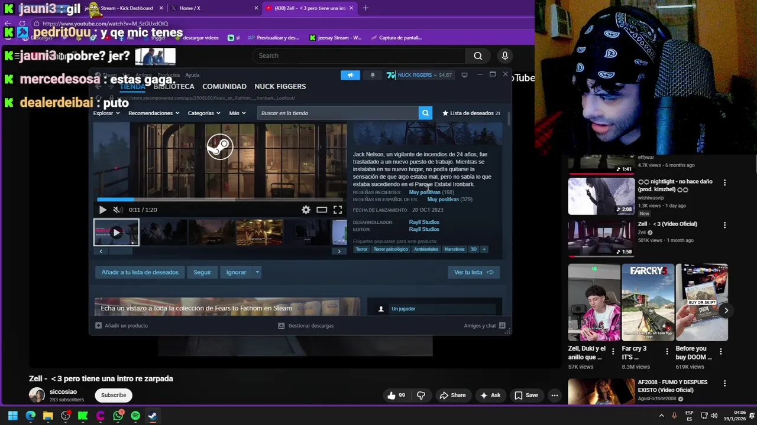
Task: Expand the Más dropdown
Action: pos(237,113)
